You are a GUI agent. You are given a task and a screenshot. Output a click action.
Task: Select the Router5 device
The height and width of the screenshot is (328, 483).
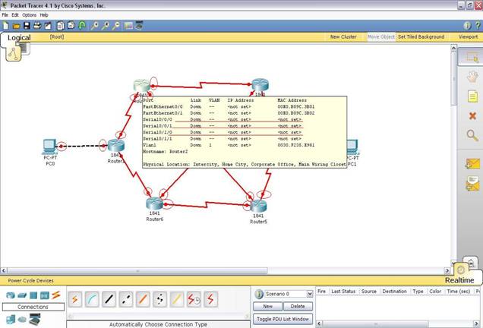pos(258,207)
